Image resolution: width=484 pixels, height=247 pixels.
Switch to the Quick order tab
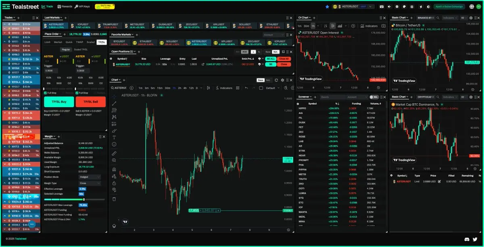(69, 42)
